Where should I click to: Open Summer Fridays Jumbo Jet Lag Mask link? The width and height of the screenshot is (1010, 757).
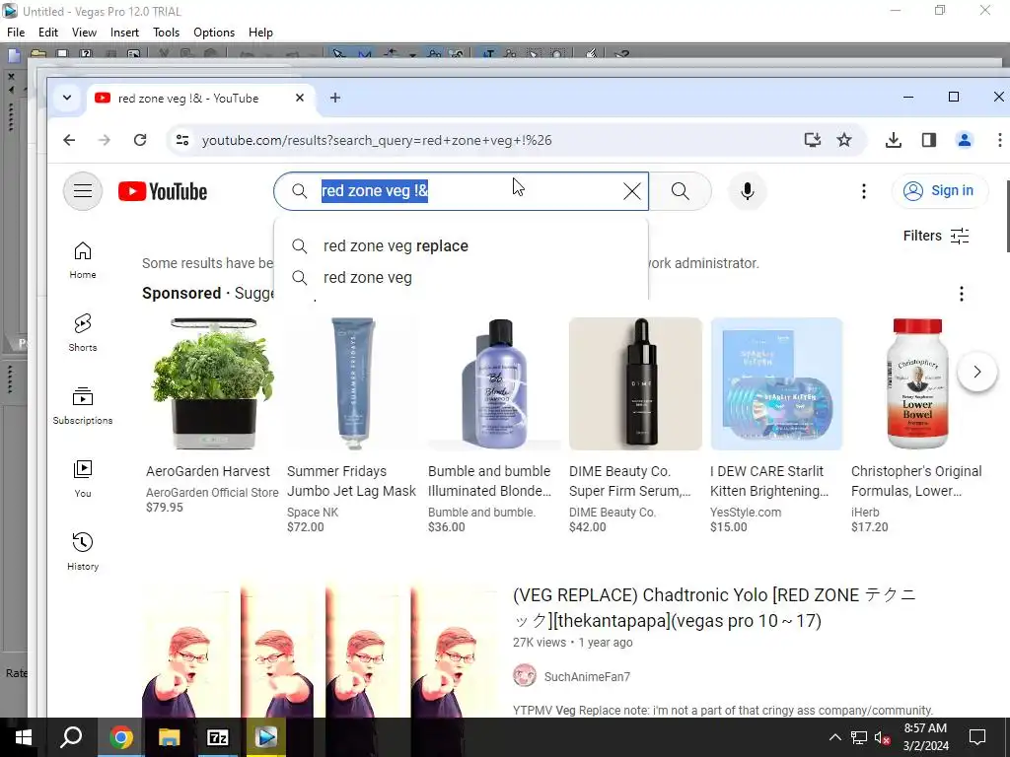tap(352, 481)
